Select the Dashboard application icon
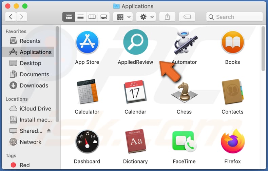 (x=87, y=141)
